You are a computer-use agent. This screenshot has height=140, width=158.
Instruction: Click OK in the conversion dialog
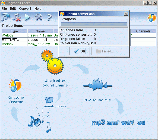(x=80, y=51)
